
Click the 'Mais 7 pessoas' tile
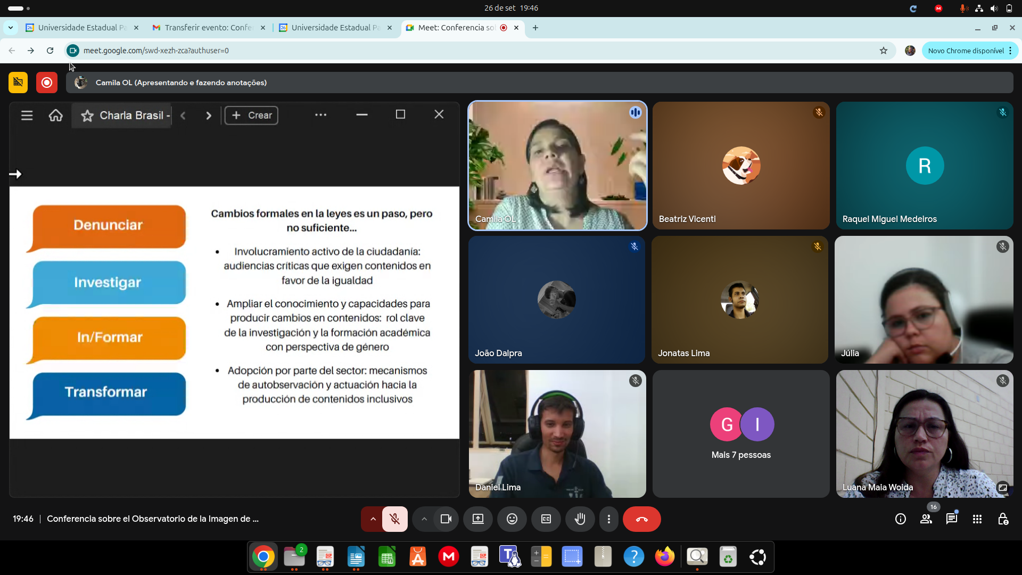point(741,434)
